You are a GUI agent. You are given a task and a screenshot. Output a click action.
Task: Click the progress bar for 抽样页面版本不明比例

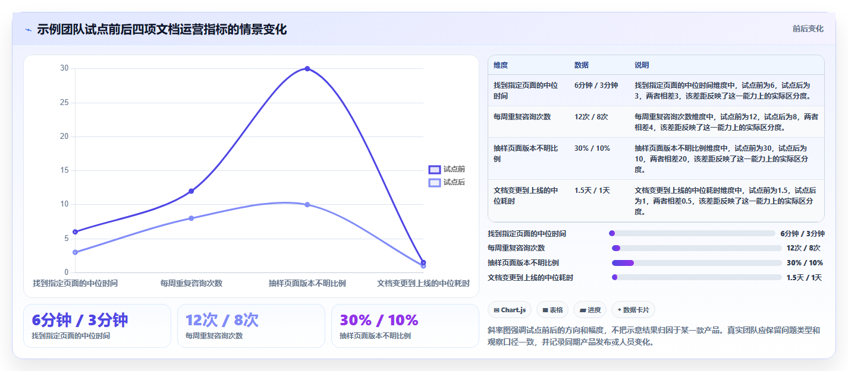[696, 262]
